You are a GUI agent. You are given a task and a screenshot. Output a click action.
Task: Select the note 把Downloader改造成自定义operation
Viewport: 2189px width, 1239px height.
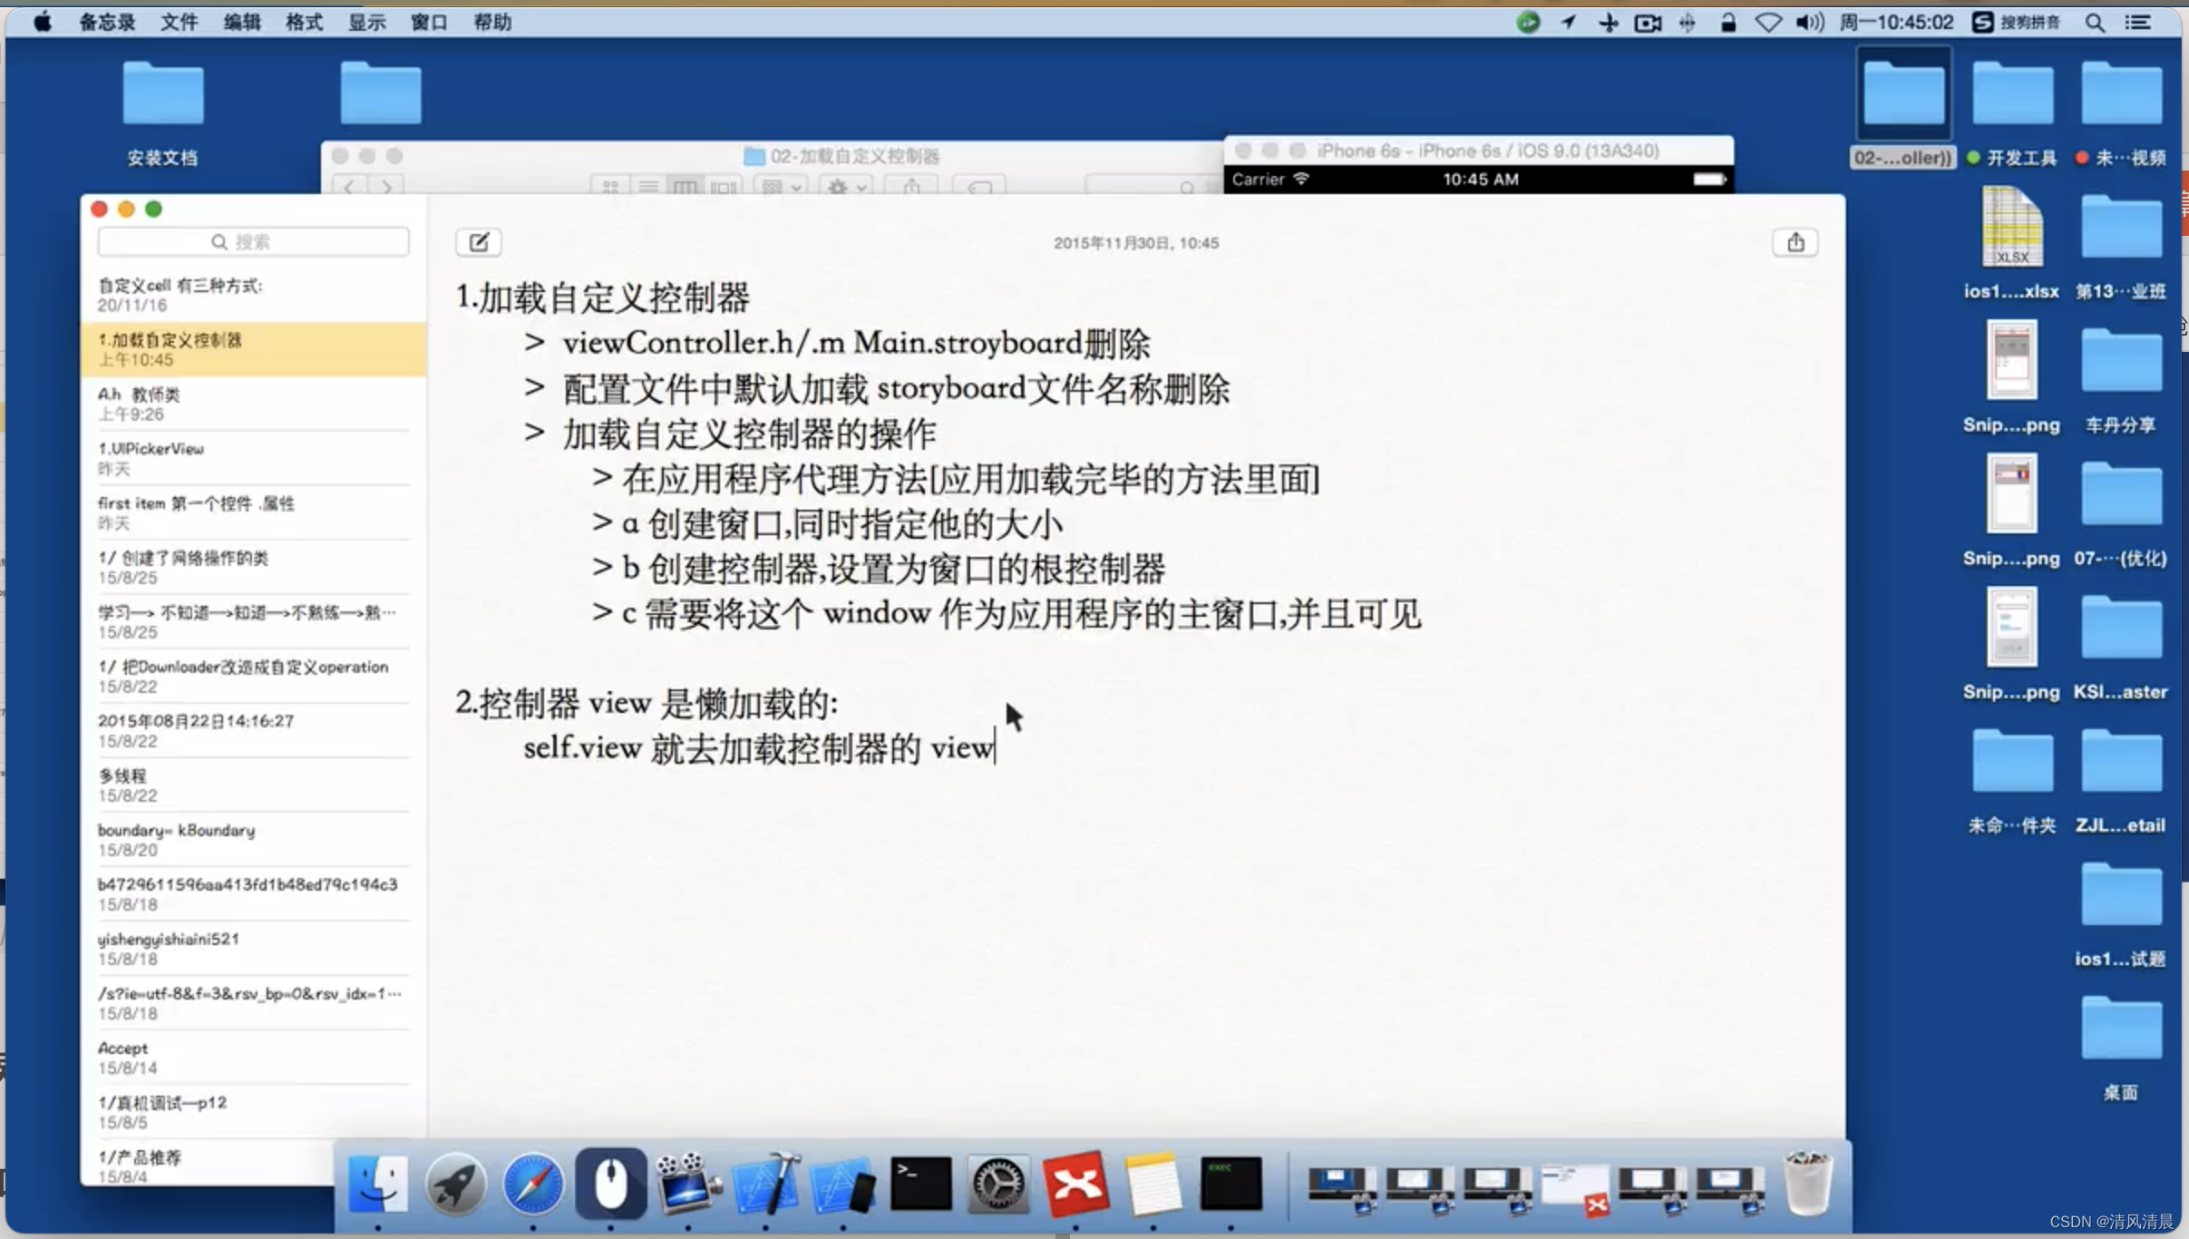pyautogui.click(x=254, y=676)
